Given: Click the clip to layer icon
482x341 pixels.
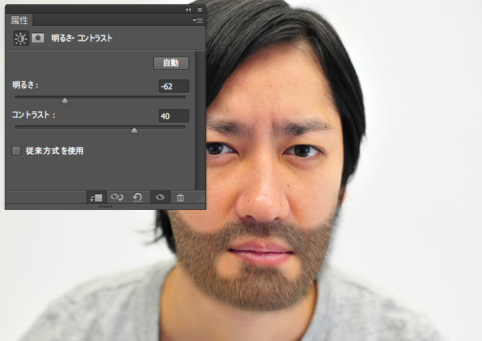Looking at the screenshot, I should point(96,197).
